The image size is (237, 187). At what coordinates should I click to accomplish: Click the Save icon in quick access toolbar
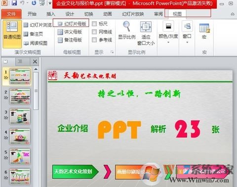pyautogui.click(x=14, y=3)
